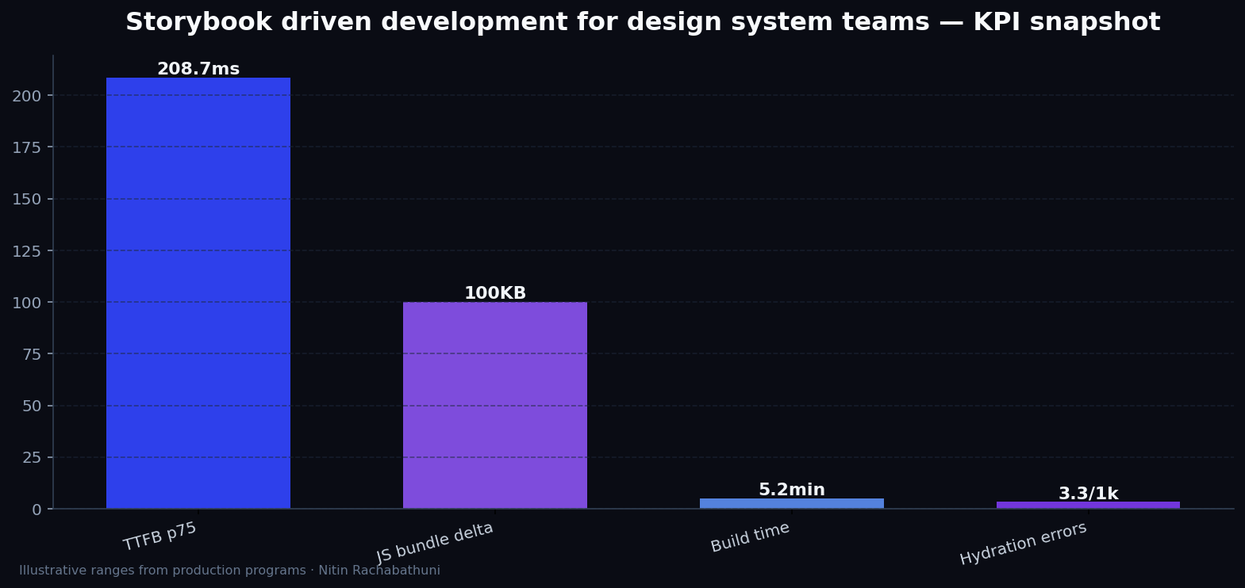The height and width of the screenshot is (588, 1245).
Task: Click the y-axis tick label '200'
Action: pos(27,96)
